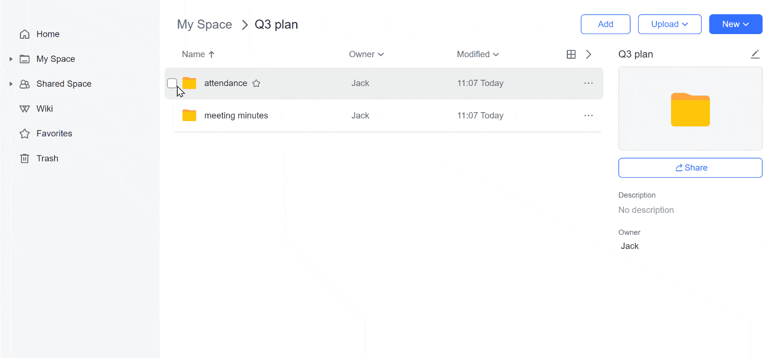Open the Upload dropdown
The height and width of the screenshot is (358, 776).
point(670,24)
